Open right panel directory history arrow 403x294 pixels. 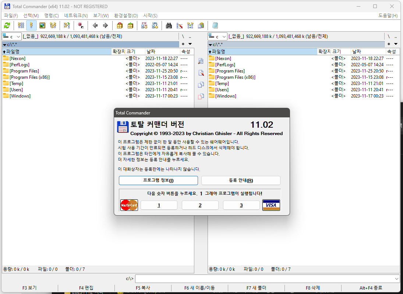click(396, 44)
